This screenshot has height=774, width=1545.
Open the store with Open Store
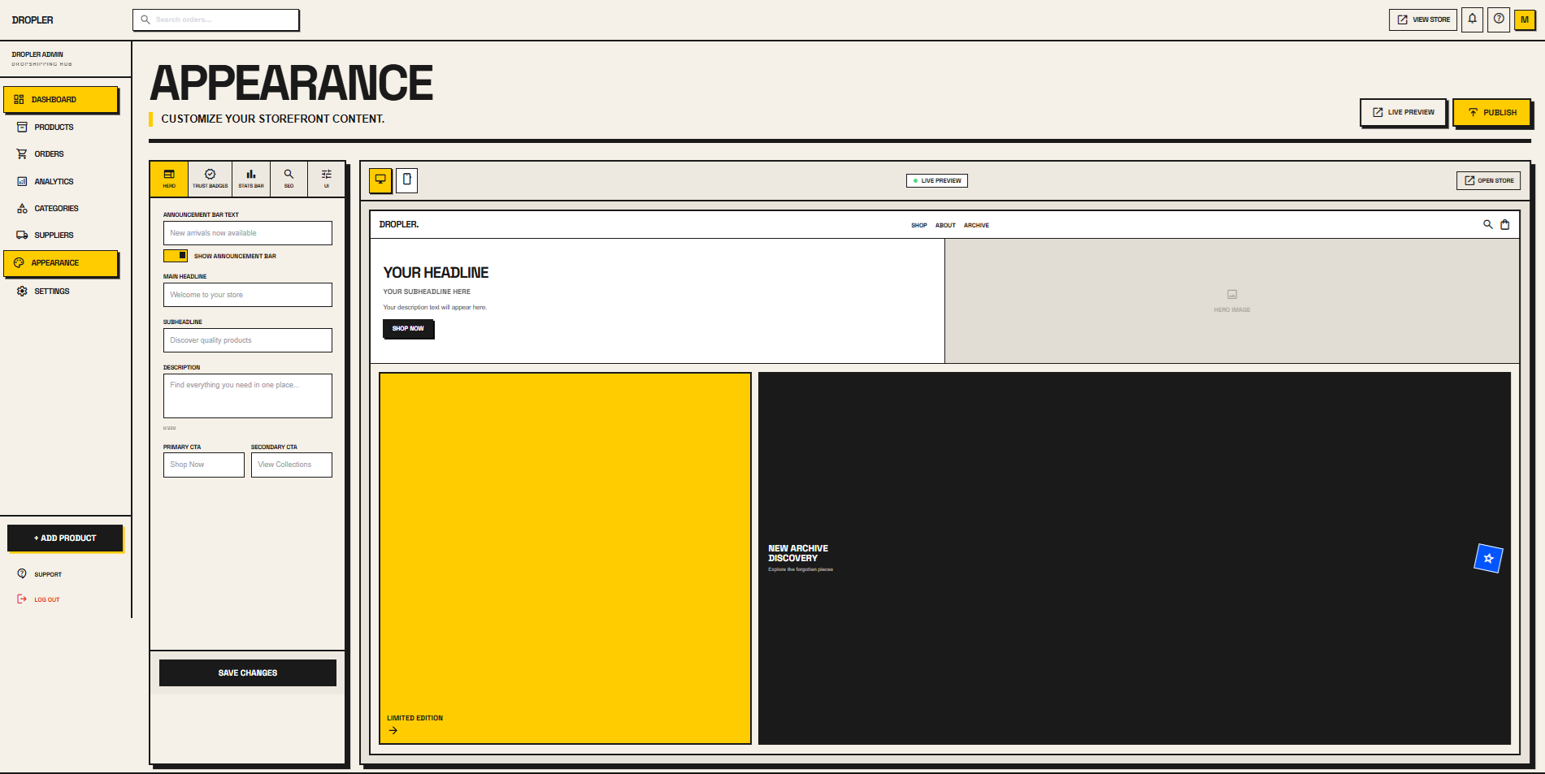coord(1488,180)
